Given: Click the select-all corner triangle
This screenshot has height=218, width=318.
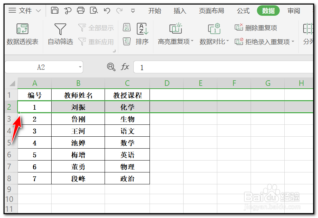Looking at the screenshot, I should (12, 83).
